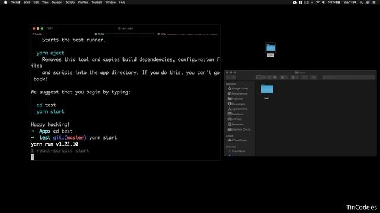Click the menu bar clock showing 11:24

click(x=350, y=2)
